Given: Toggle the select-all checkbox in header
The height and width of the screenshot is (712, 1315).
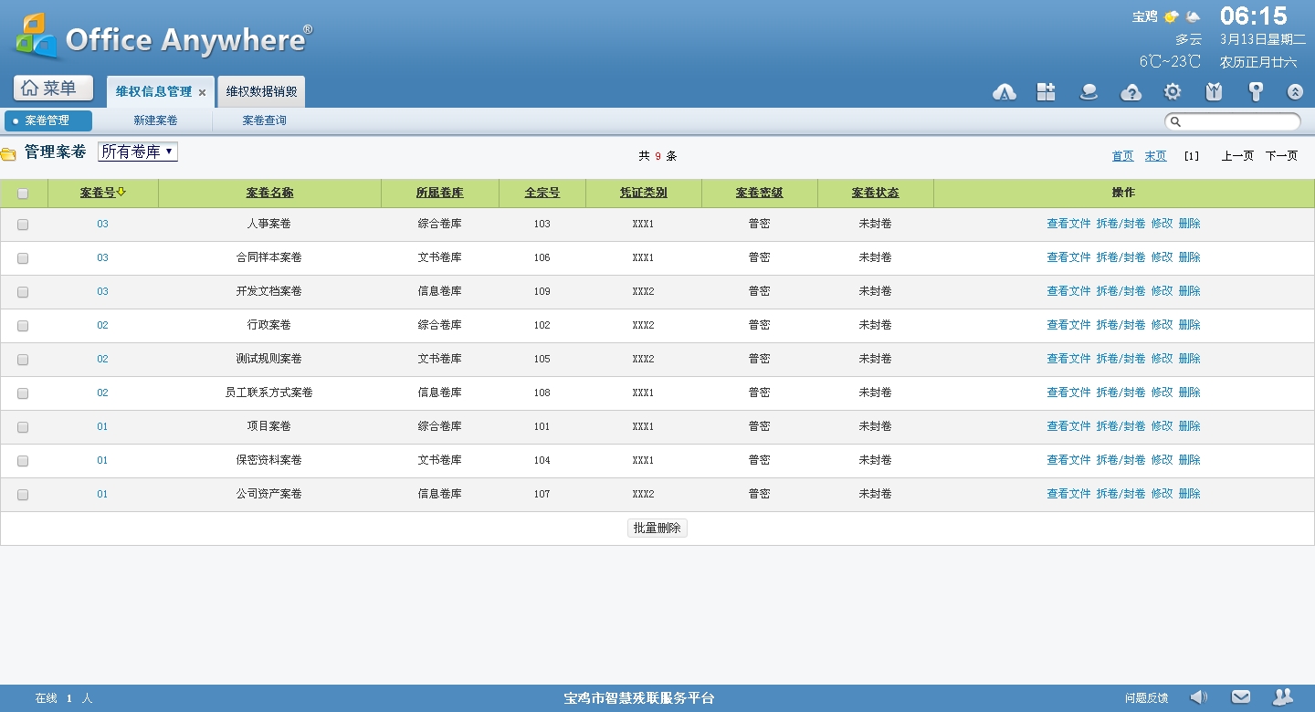Looking at the screenshot, I should pos(23,194).
